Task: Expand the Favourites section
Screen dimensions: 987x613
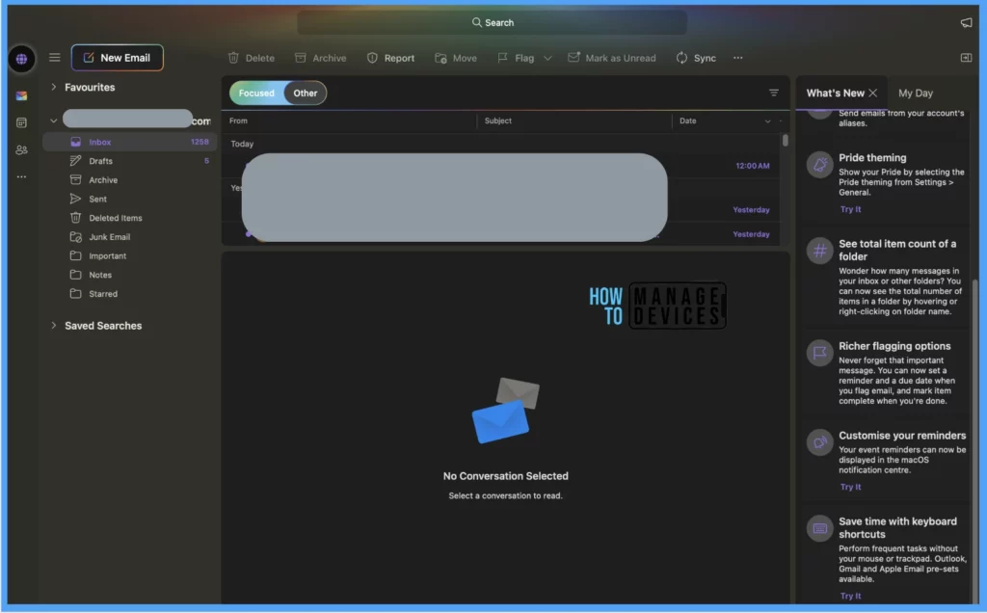Action: [x=54, y=88]
